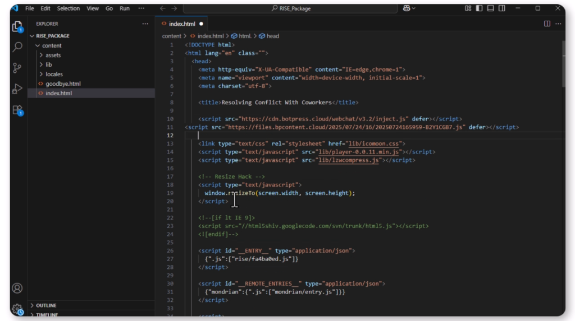Click the EXPLORER panel title

click(47, 24)
